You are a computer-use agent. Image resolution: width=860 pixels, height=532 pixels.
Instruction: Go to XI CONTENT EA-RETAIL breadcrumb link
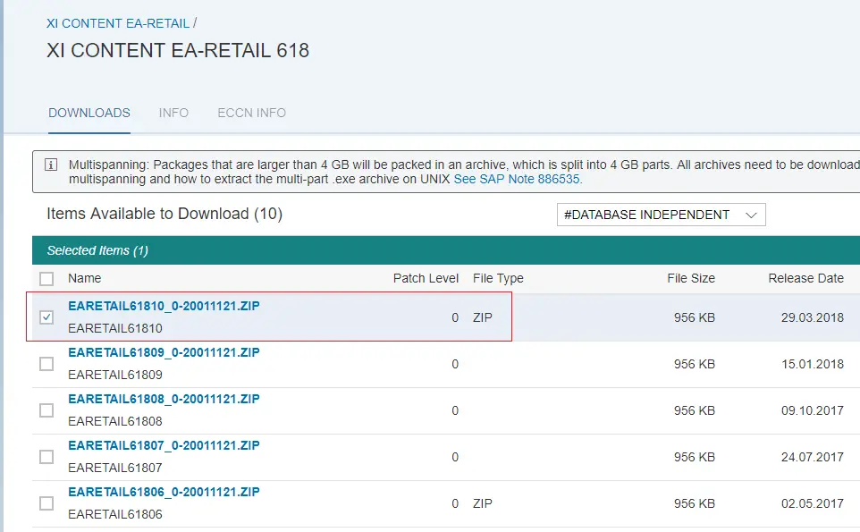point(118,23)
